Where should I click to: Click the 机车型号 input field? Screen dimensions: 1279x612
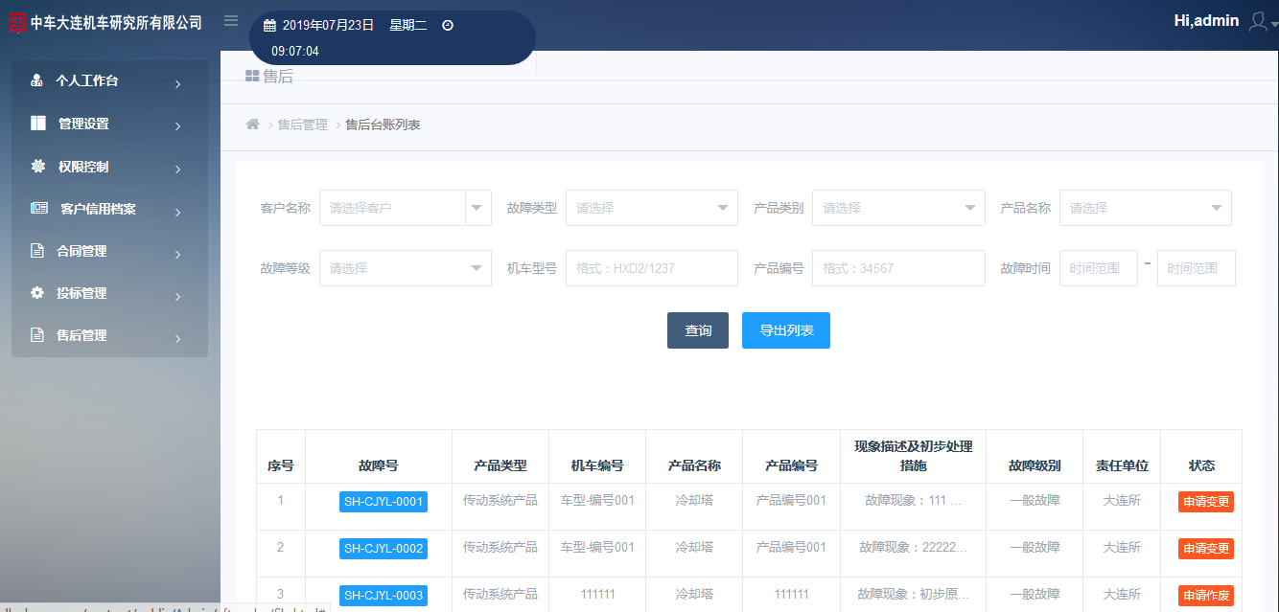(651, 268)
